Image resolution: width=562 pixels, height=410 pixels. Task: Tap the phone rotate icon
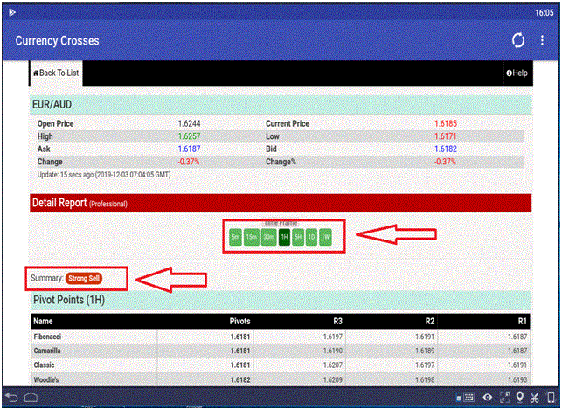[551, 399]
